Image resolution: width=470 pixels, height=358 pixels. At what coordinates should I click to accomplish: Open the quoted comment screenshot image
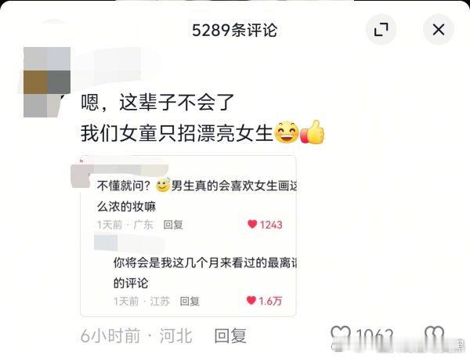pyautogui.click(x=188, y=236)
